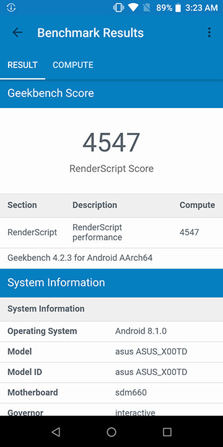Tap the battery icon in status bar
This screenshot has width=223, height=447.
(178, 7)
